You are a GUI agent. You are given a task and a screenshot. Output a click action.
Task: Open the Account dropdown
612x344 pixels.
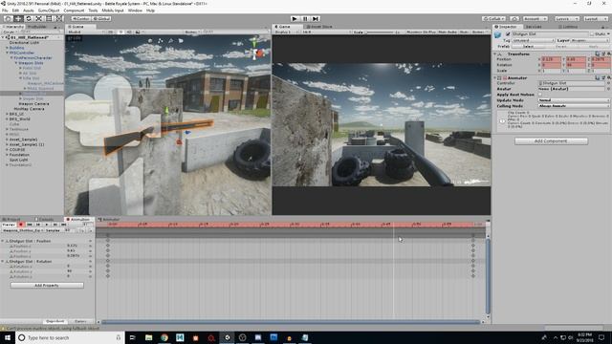(535, 19)
